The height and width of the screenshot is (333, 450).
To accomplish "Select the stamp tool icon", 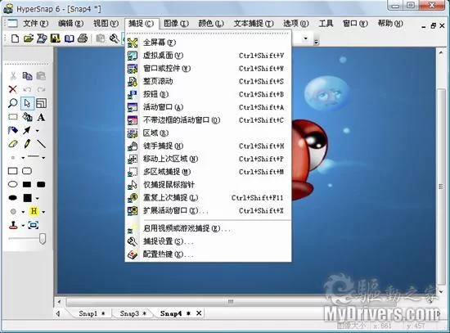I will click(x=13, y=225).
